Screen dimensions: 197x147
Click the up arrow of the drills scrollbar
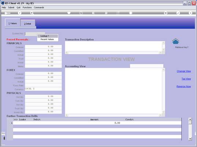click(x=190, y=119)
